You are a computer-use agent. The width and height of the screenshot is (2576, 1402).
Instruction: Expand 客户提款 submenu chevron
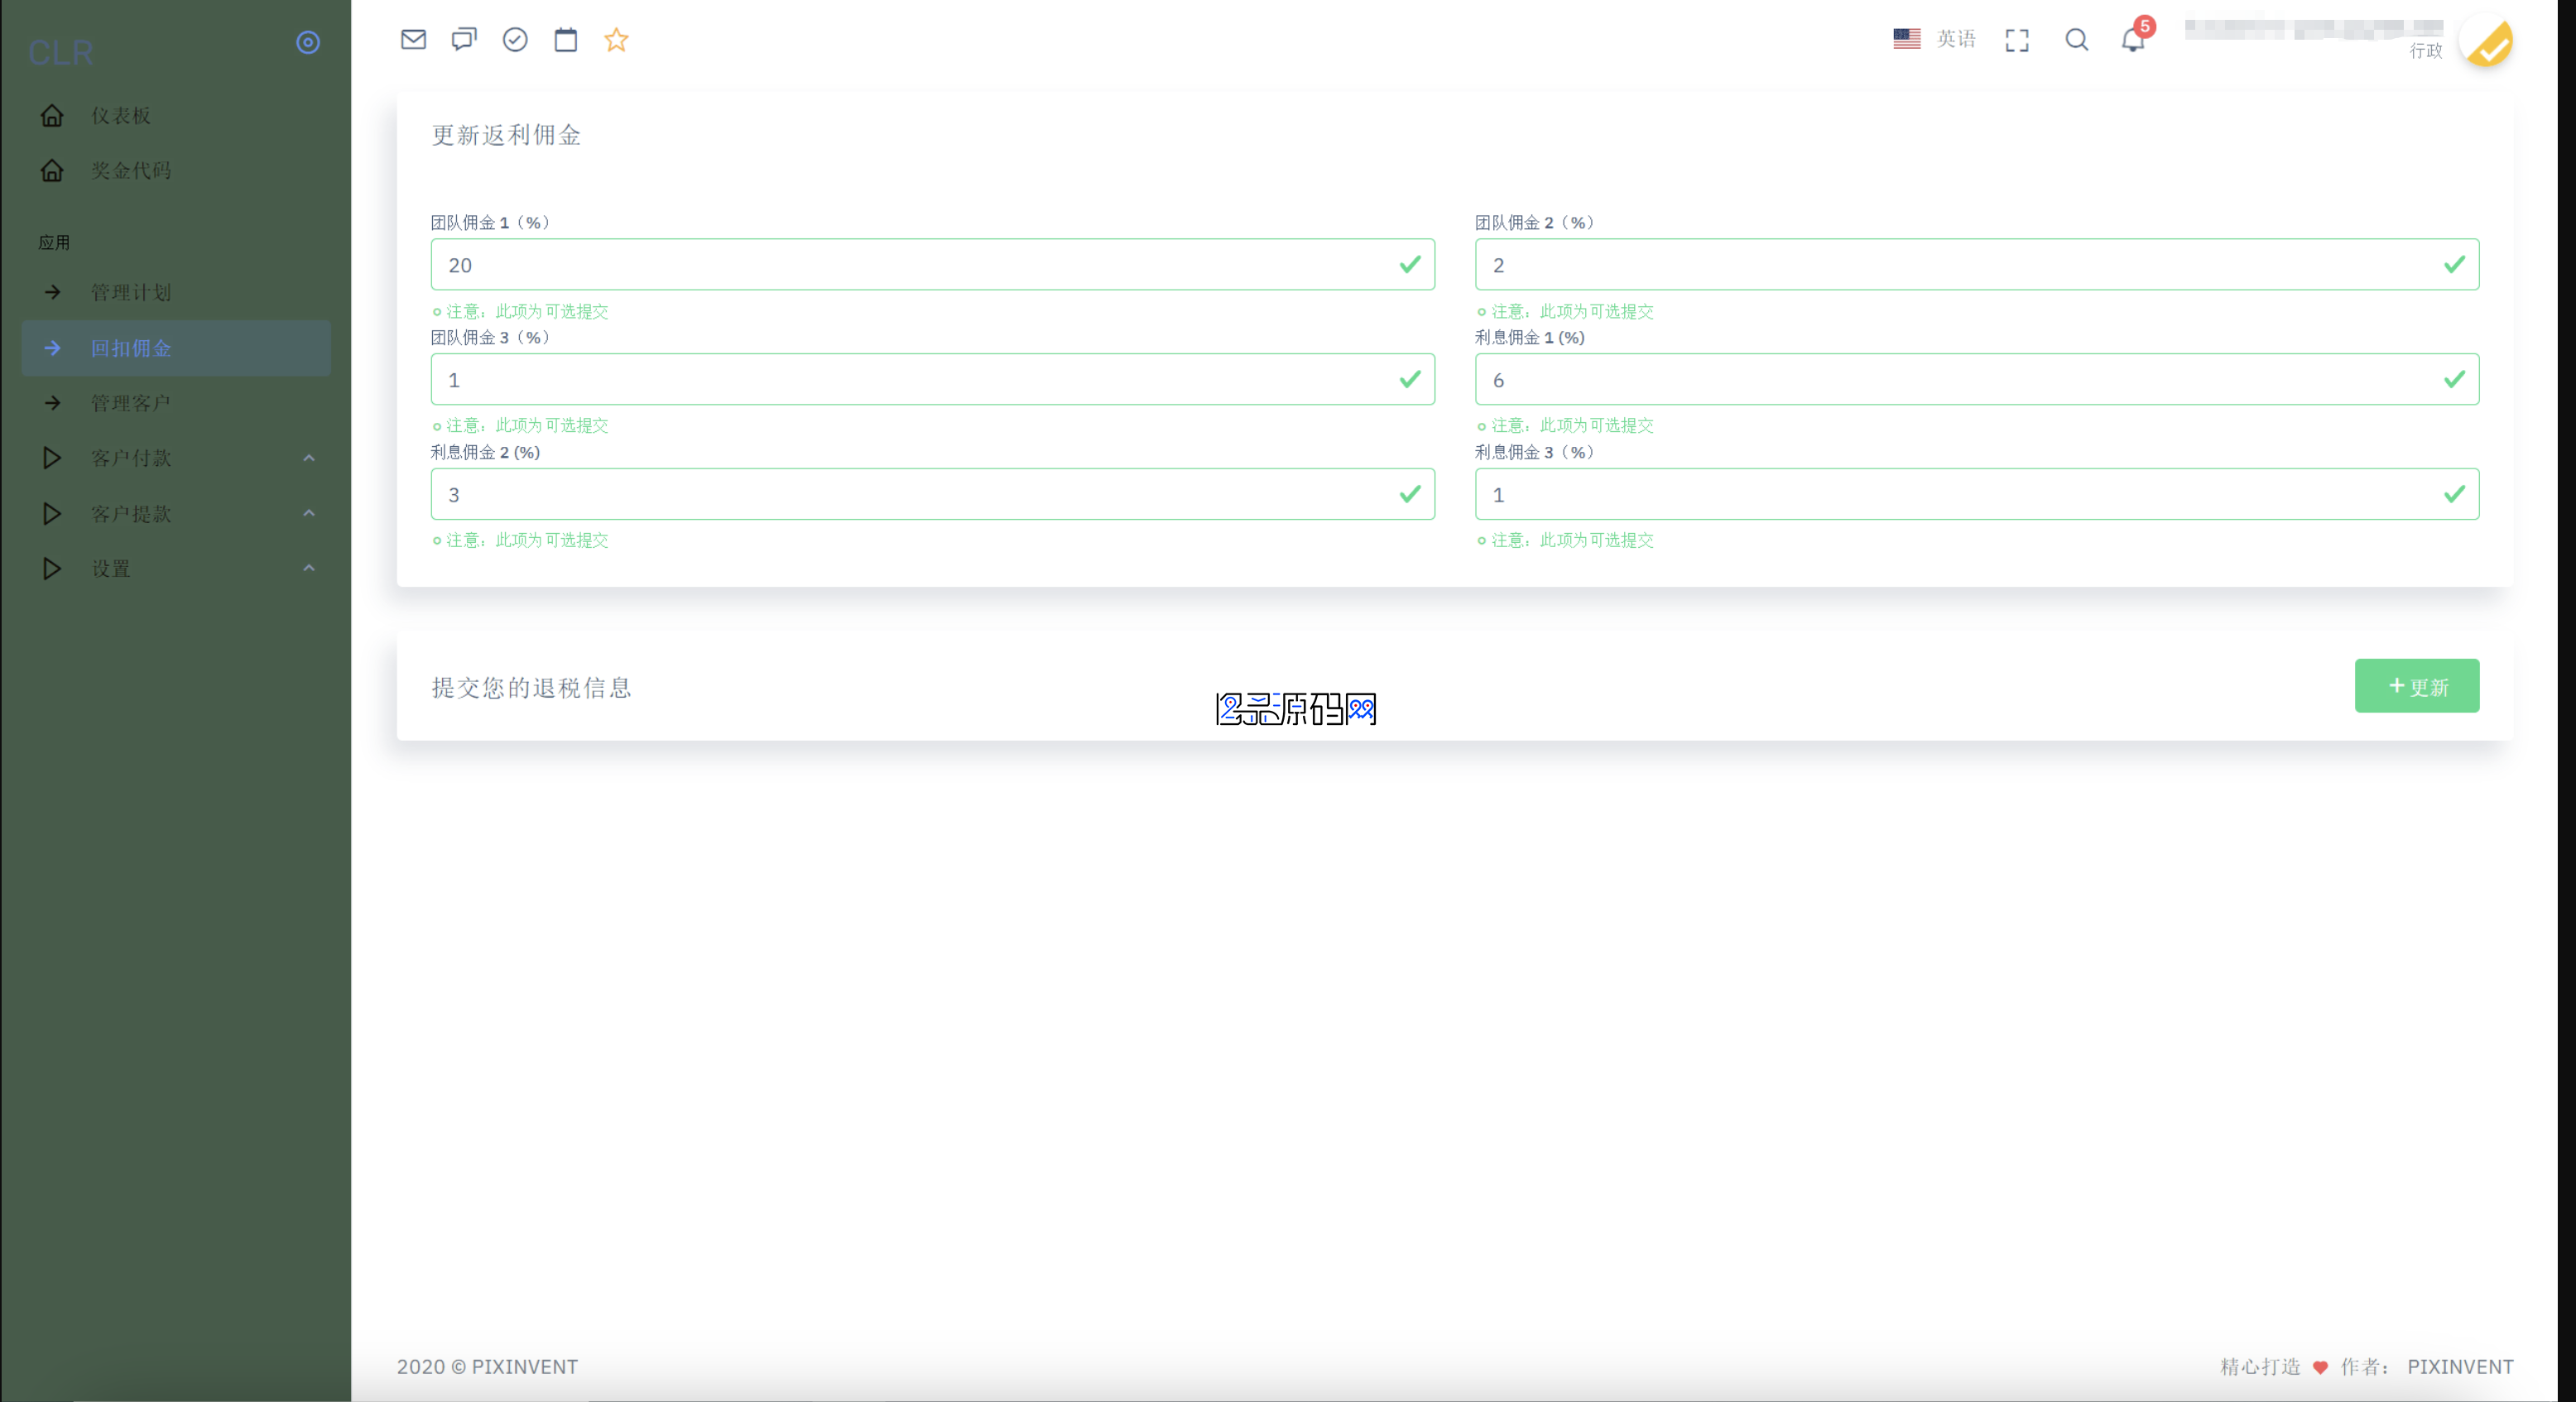click(x=309, y=513)
